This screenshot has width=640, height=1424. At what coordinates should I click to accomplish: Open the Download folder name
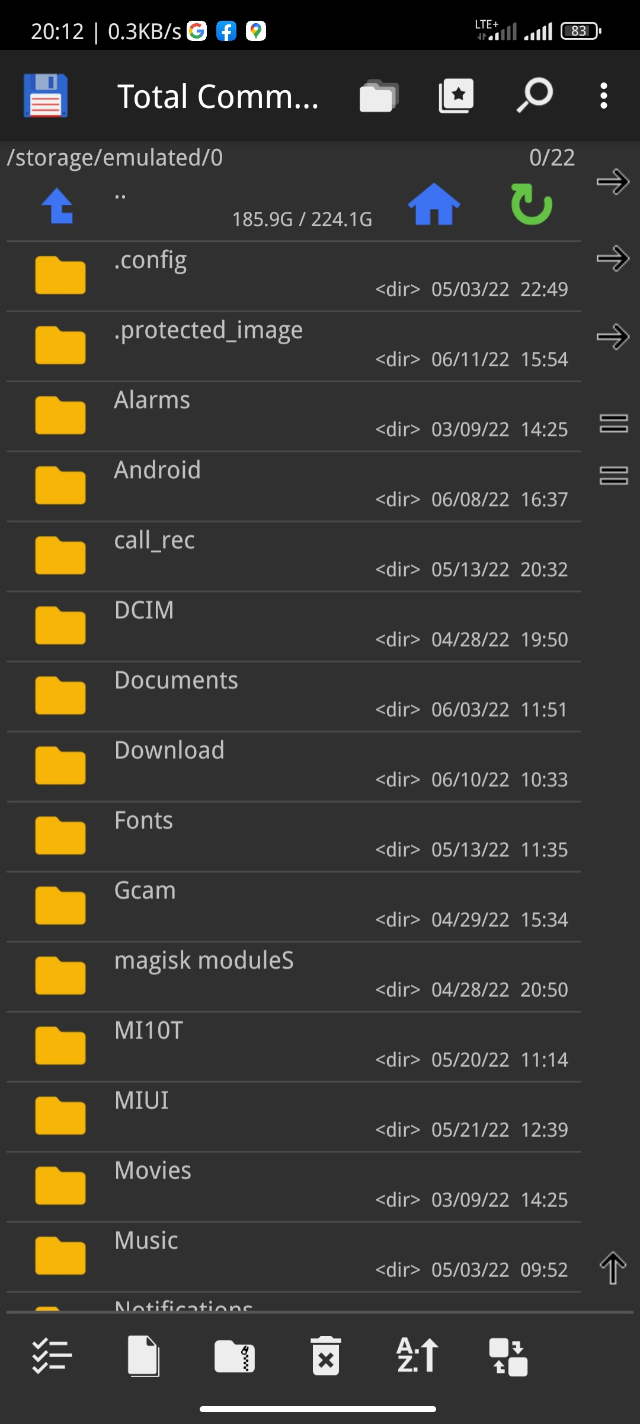[x=169, y=750]
